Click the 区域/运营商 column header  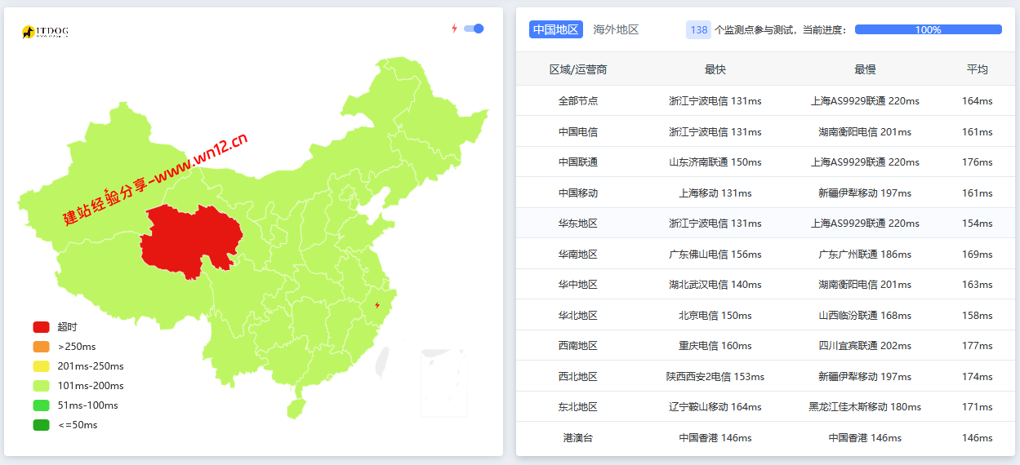[x=578, y=69]
